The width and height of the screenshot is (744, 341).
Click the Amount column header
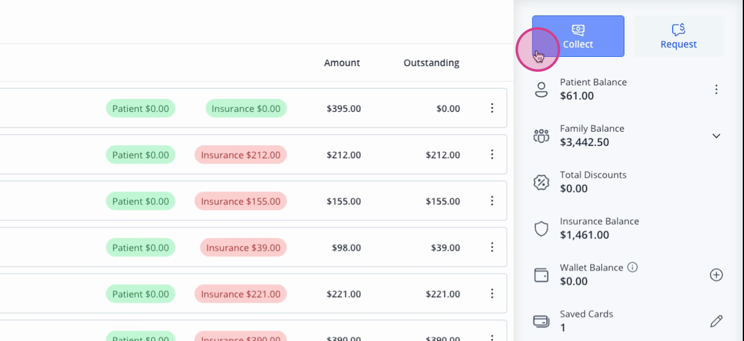(342, 63)
